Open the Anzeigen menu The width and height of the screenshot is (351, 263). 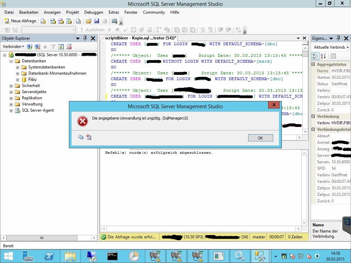click(52, 12)
